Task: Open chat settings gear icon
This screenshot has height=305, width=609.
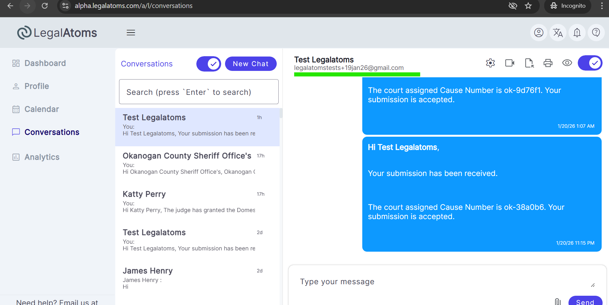Action: click(490, 63)
